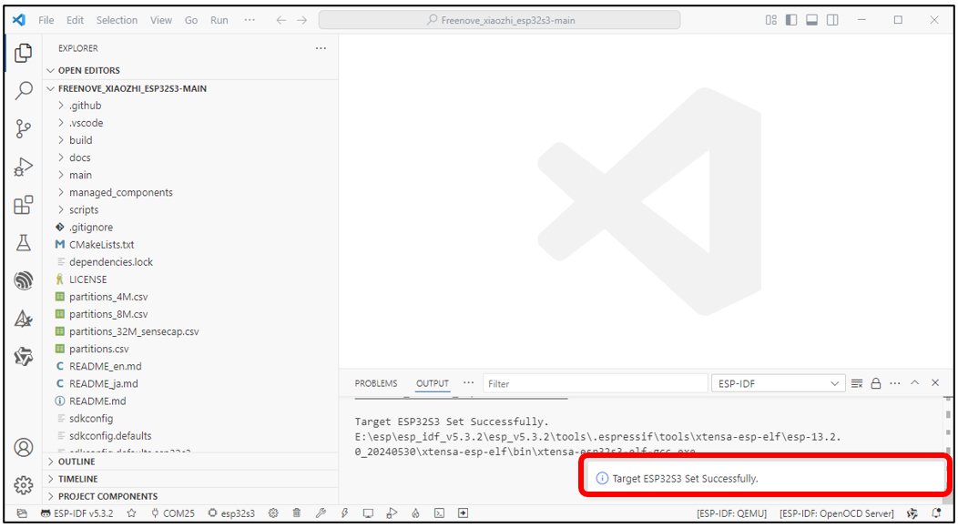958x528 pixels.
Task: Click the flame Build Flash Monitor icon
Action: coord(415,513)
